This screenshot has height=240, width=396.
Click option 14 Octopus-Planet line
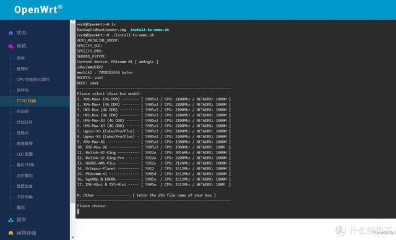[154, 169]
